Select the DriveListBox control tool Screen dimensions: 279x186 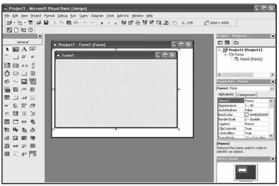[x=16, y=74]
